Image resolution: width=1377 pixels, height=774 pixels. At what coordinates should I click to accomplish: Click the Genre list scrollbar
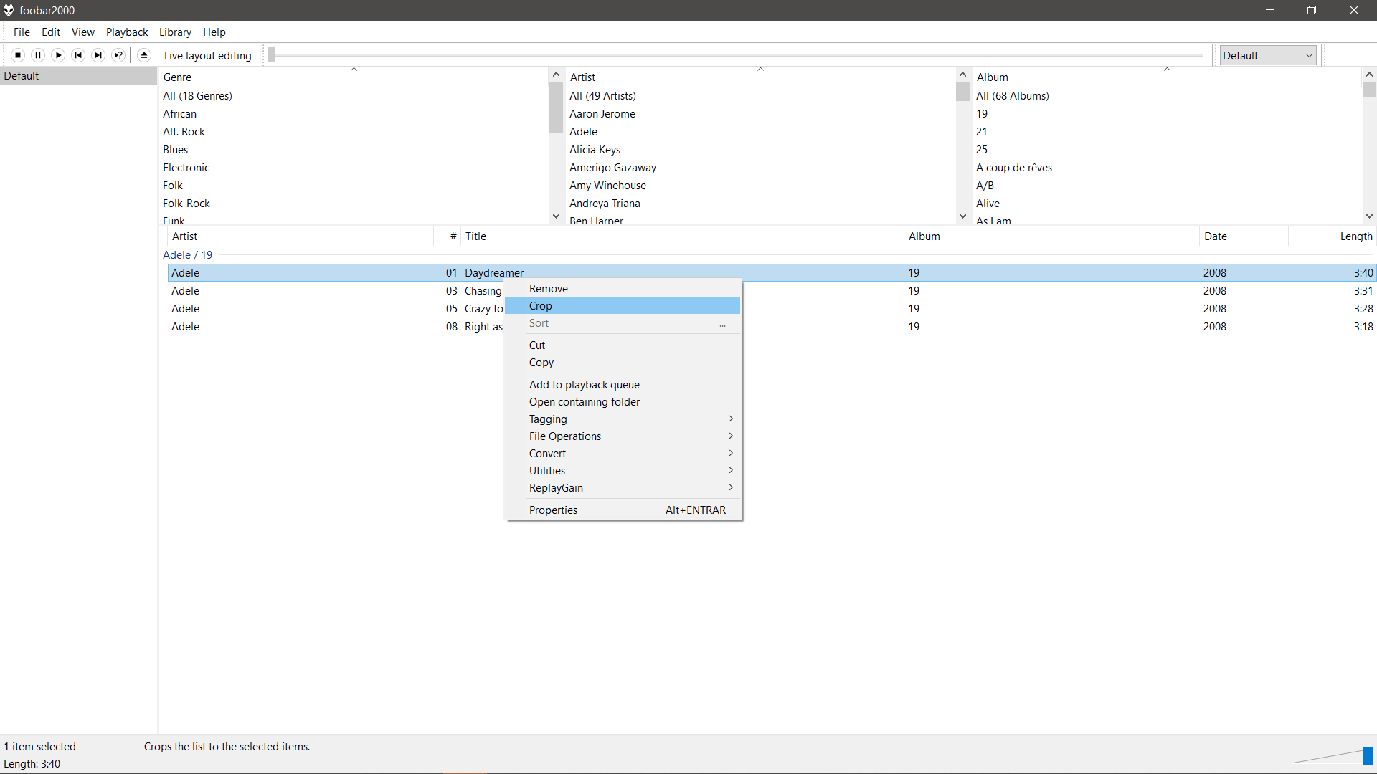click(556, 107)
